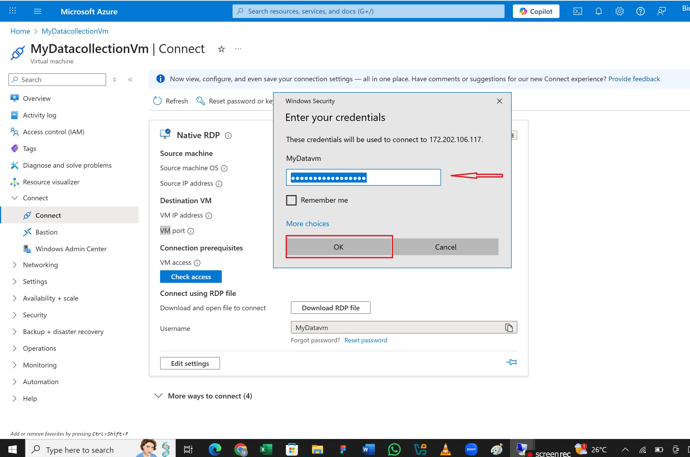Click OK in credentials dialog
Screen dimensions: 690x457
[x=338, y=247]
